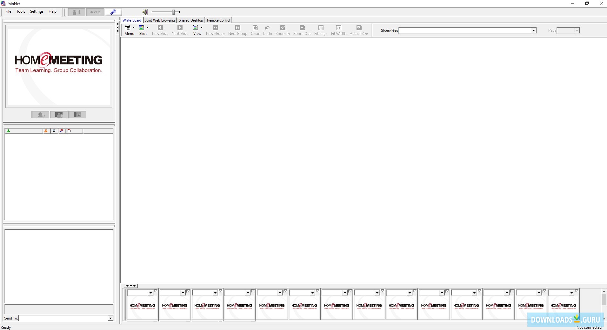Advance with the Next Slide button

[x=180, y=30]
